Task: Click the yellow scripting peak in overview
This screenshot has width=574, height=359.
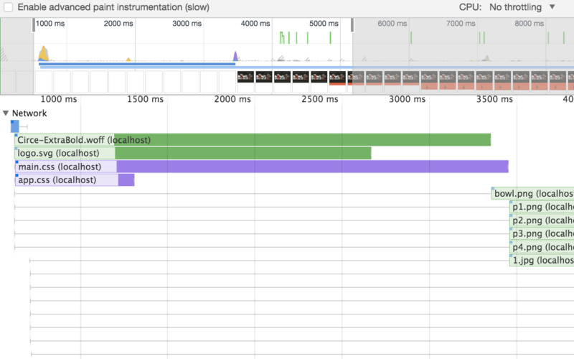Action: tap(44, 53)
